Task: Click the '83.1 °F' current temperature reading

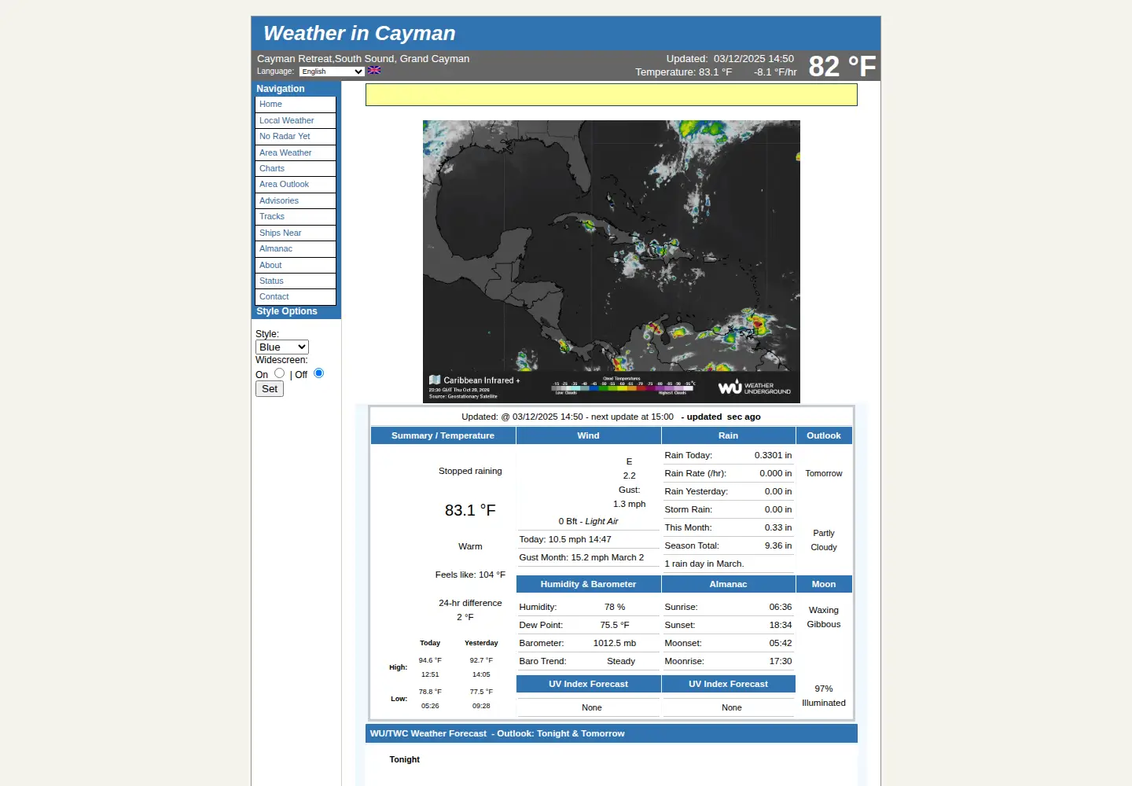Action: point(470,510)
